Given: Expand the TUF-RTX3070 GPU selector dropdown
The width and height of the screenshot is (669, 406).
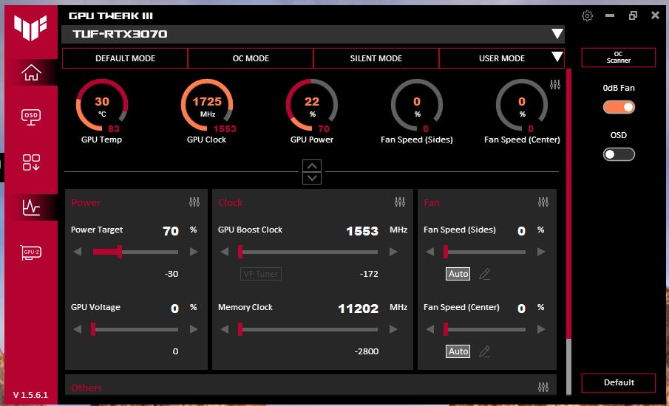Looking at the screenshot, I should click(x=557, y=34).
